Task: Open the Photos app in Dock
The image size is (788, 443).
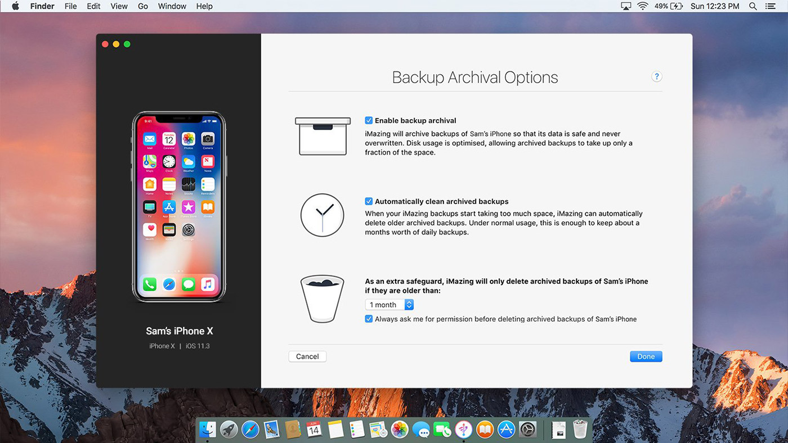Action: click(x=399, y=430)
